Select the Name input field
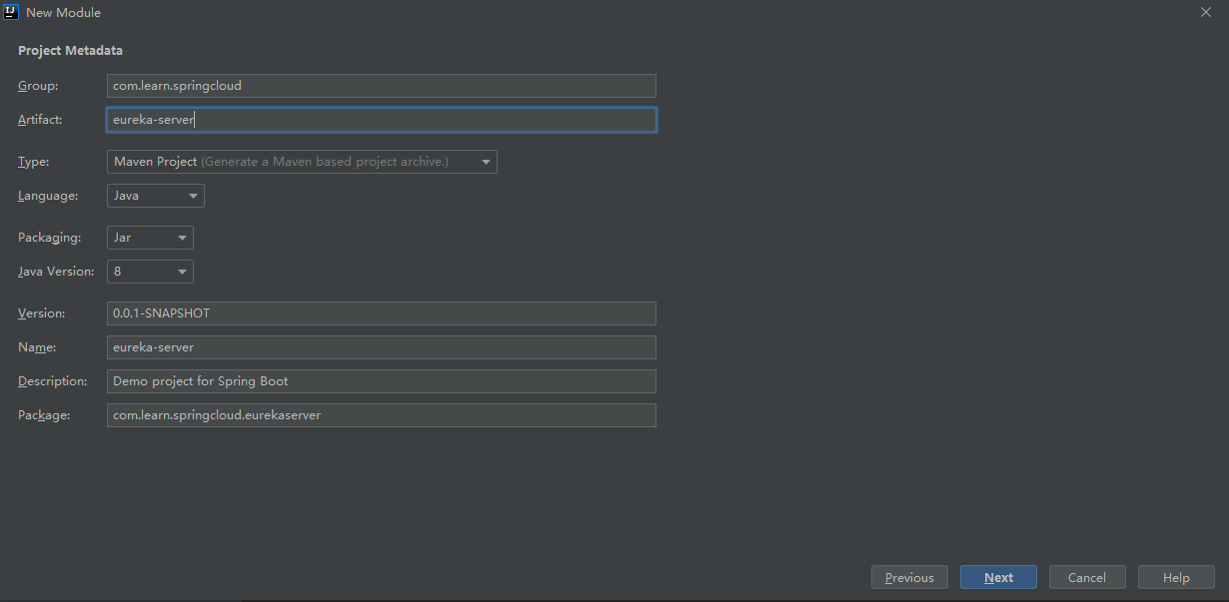This screenshot has width=1229, height=602. point(381,347)
